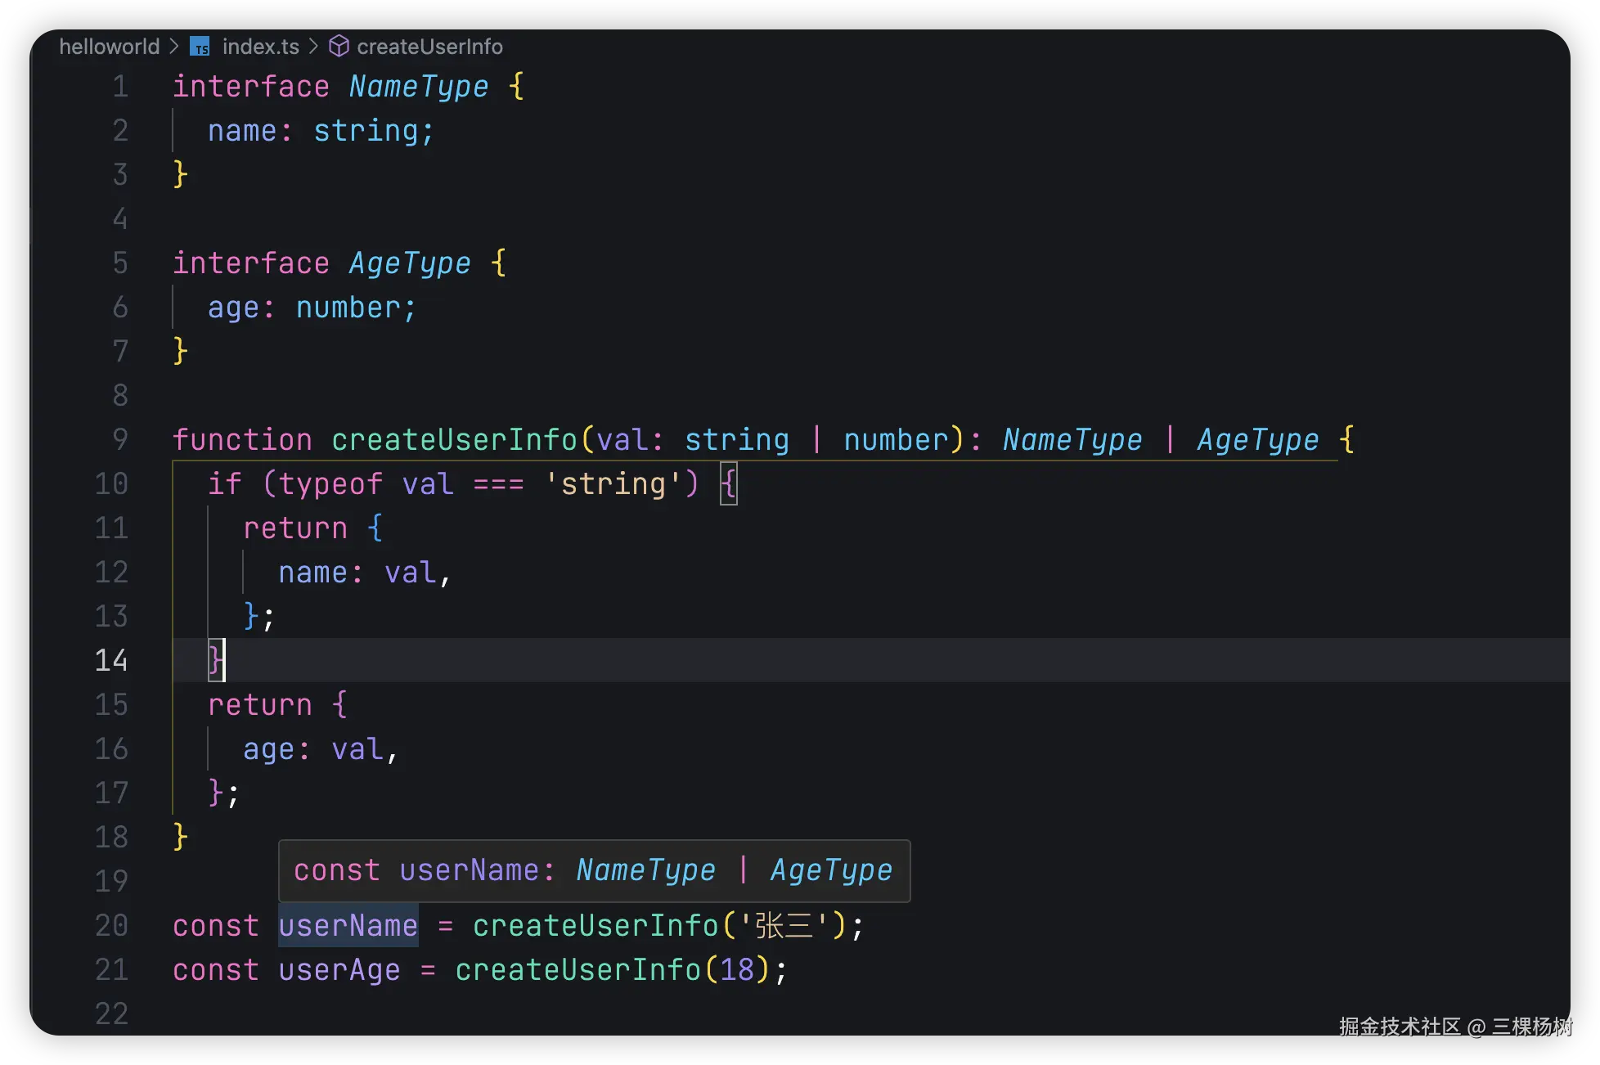This screenshot has height=1065, width=1600.
Task: Place cursor at closing brace on line 14
Action: [215, 660]
